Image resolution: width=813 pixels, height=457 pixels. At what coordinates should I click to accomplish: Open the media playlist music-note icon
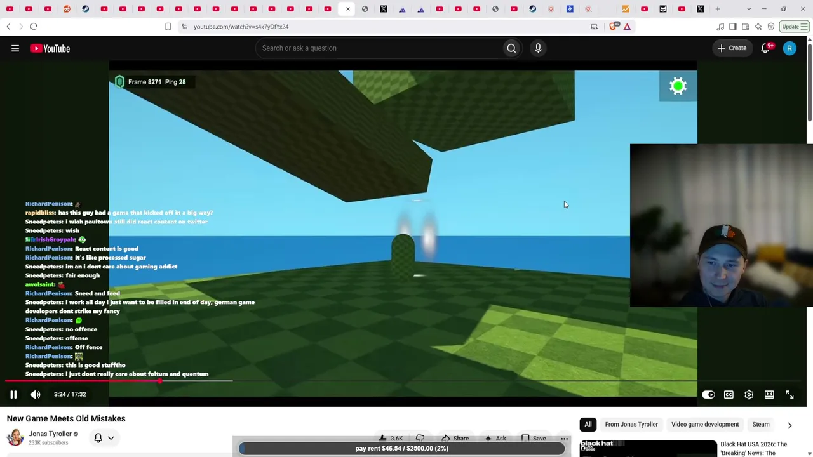click(720, 27)
